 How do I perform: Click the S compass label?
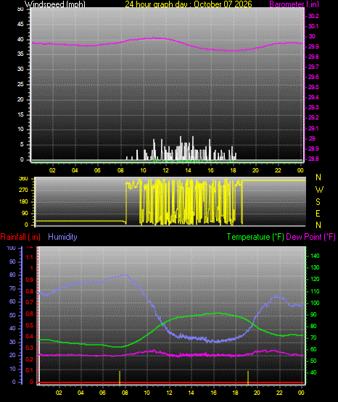pyautogui.click(x=318, y=202)
